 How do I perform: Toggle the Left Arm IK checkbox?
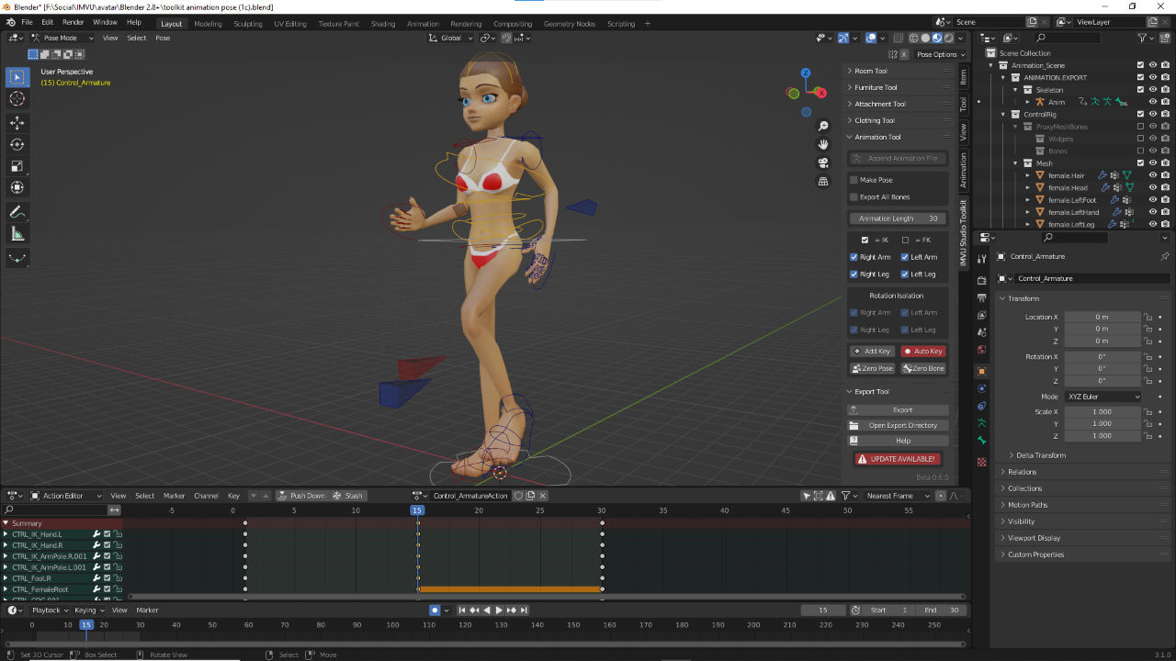point(905,257)
